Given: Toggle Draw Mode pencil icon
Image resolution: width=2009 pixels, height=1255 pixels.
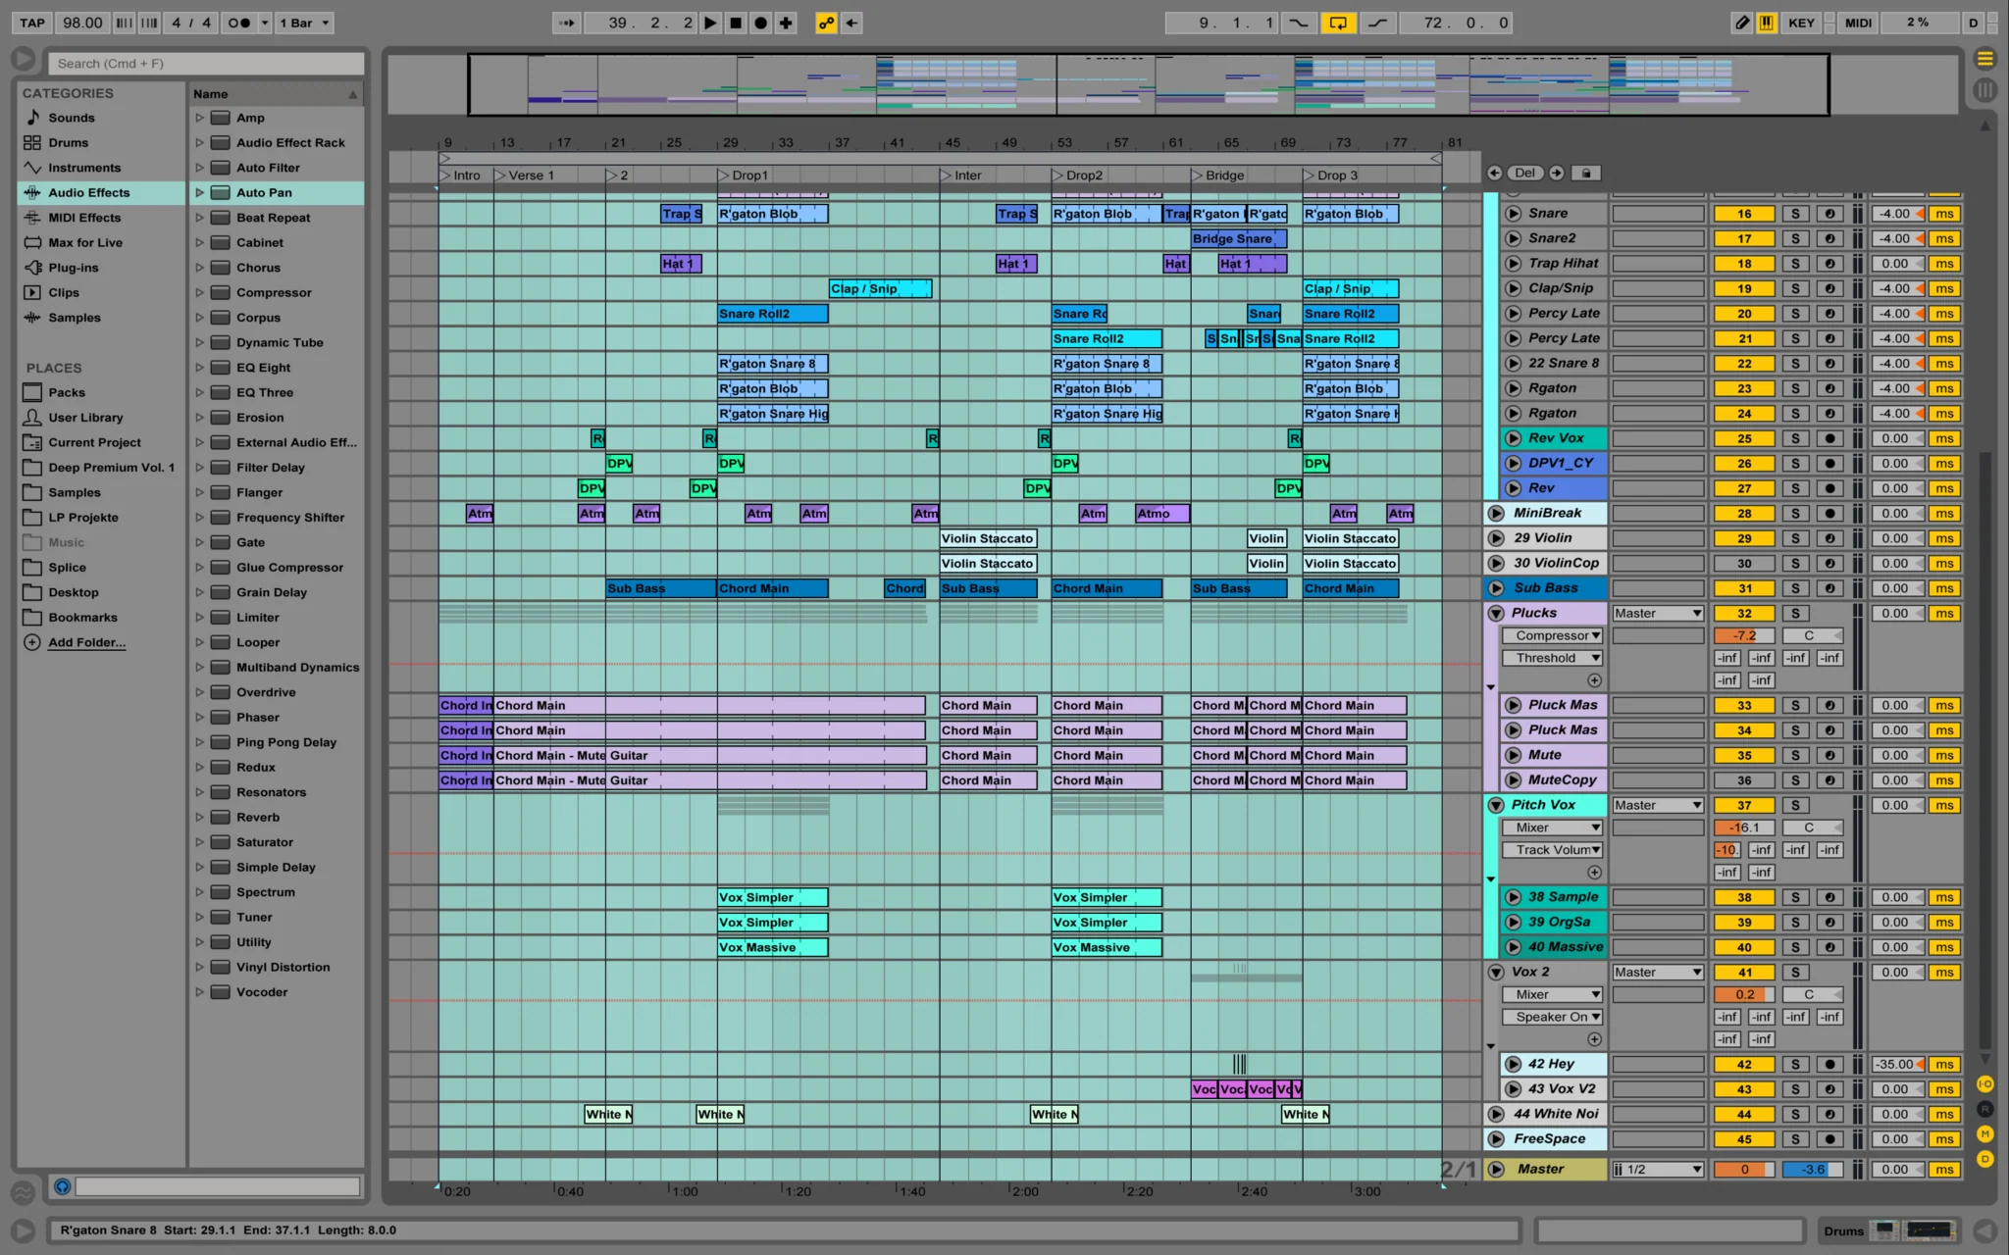Looking at the screenshot, I should click(1742, 23).
